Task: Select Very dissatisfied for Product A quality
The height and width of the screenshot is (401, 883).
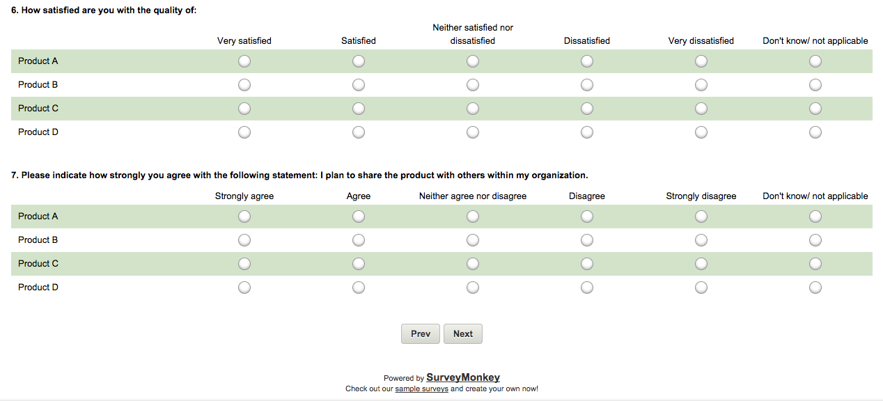Action: click(701, 61)
